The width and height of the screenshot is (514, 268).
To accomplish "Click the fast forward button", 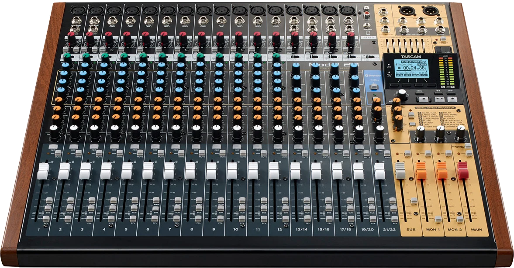I will (x=452, y=93).
